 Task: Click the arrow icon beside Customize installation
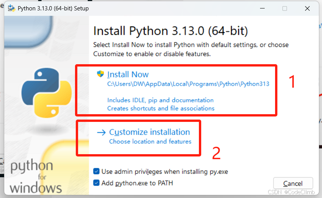click(101, 133)
